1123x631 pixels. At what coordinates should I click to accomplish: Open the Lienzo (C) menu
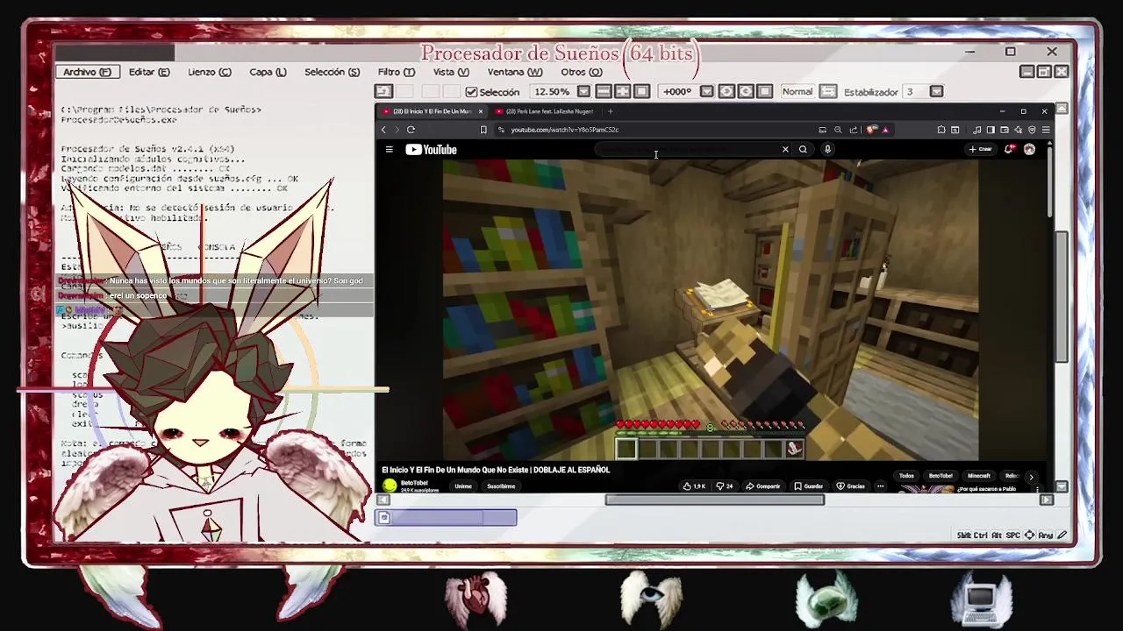pos(210,72)
